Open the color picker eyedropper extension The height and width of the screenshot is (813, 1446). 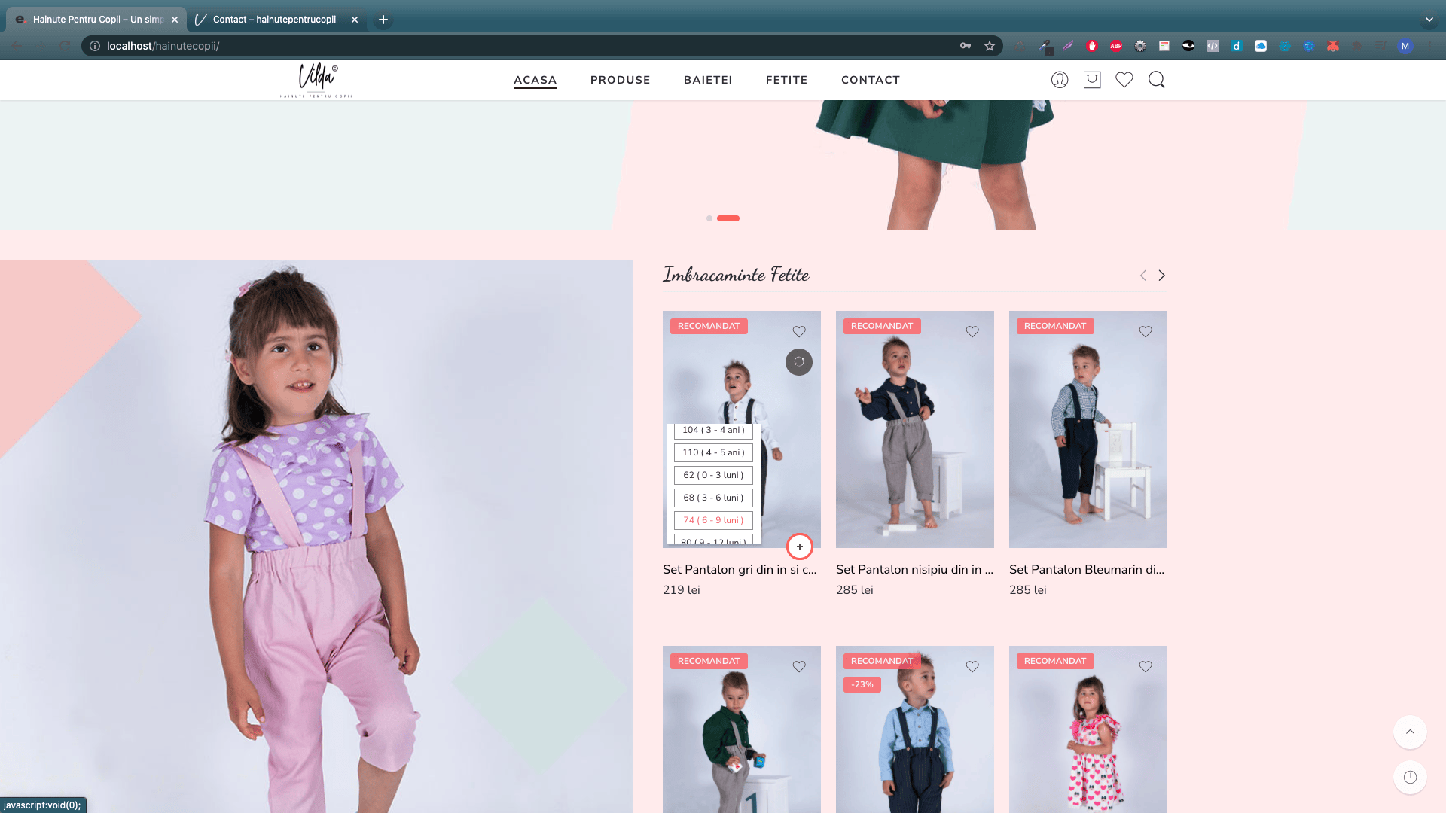coord(1045,47)
